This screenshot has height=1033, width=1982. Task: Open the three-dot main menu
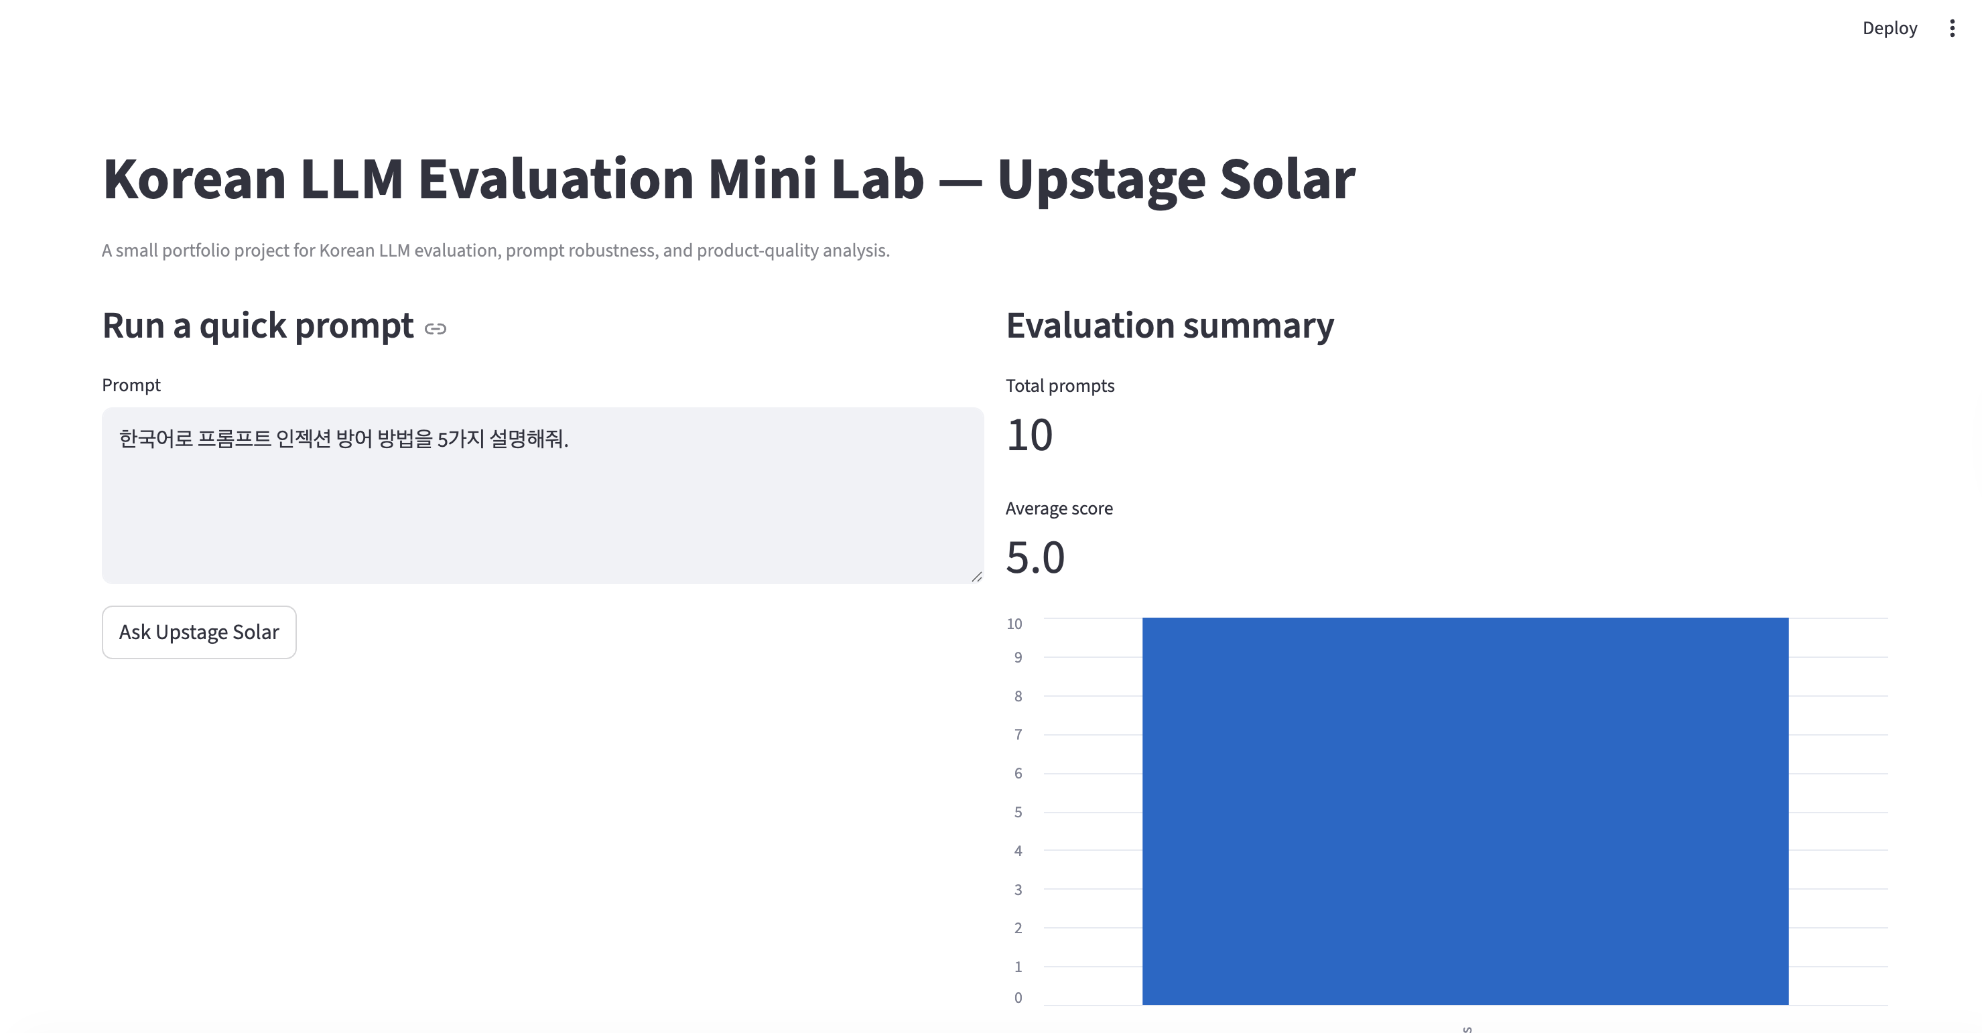1952,28
